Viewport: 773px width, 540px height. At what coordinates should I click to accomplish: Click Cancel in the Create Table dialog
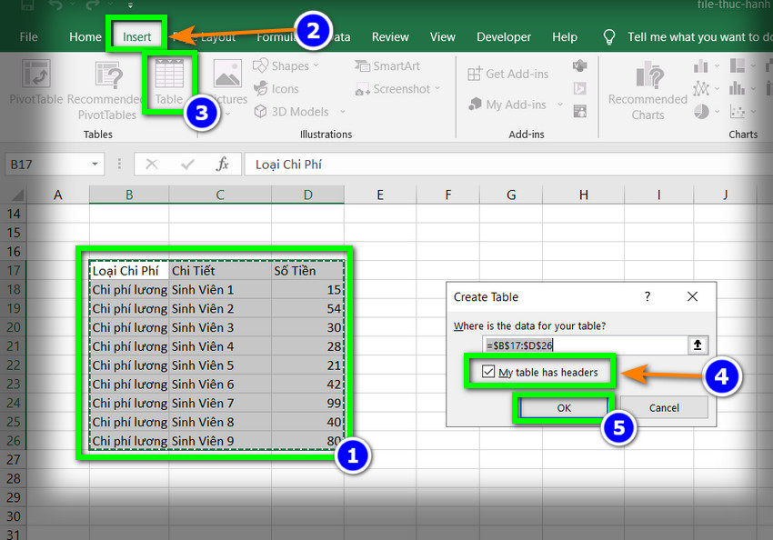(664, 408)
